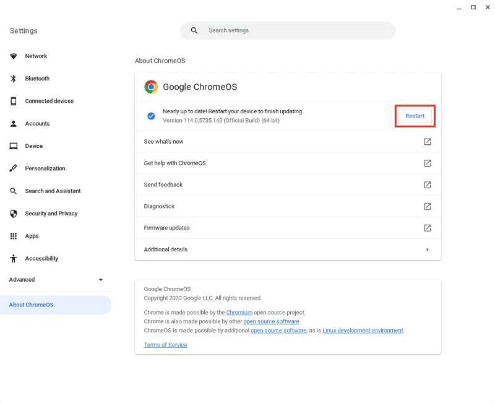Viewport: 495px width, 403px height.
Task: Expand Additional details
Action: pos(428,249)
